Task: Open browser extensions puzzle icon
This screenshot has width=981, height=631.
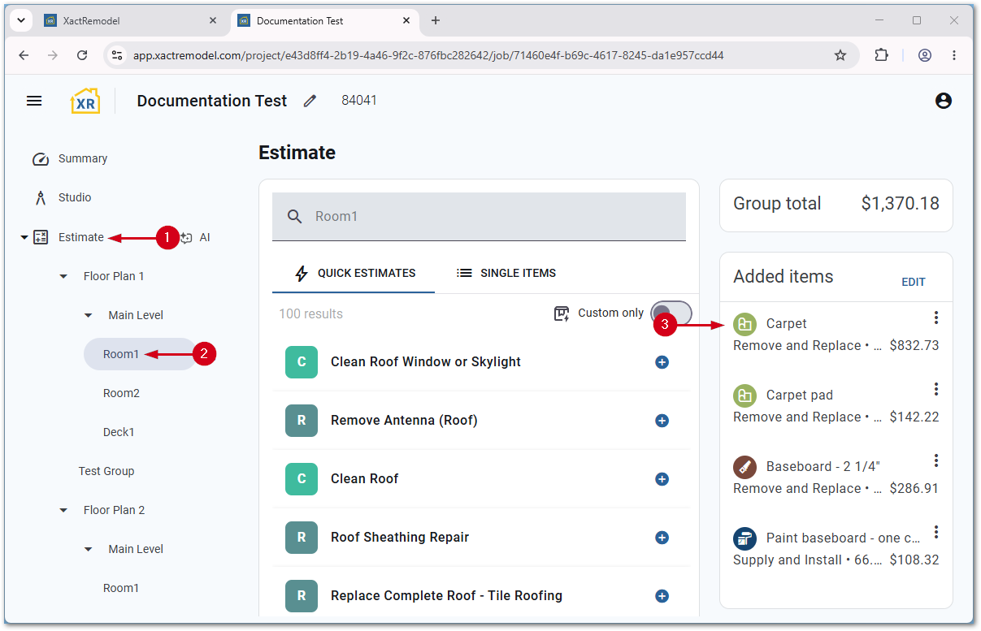Action: point(881,55)
